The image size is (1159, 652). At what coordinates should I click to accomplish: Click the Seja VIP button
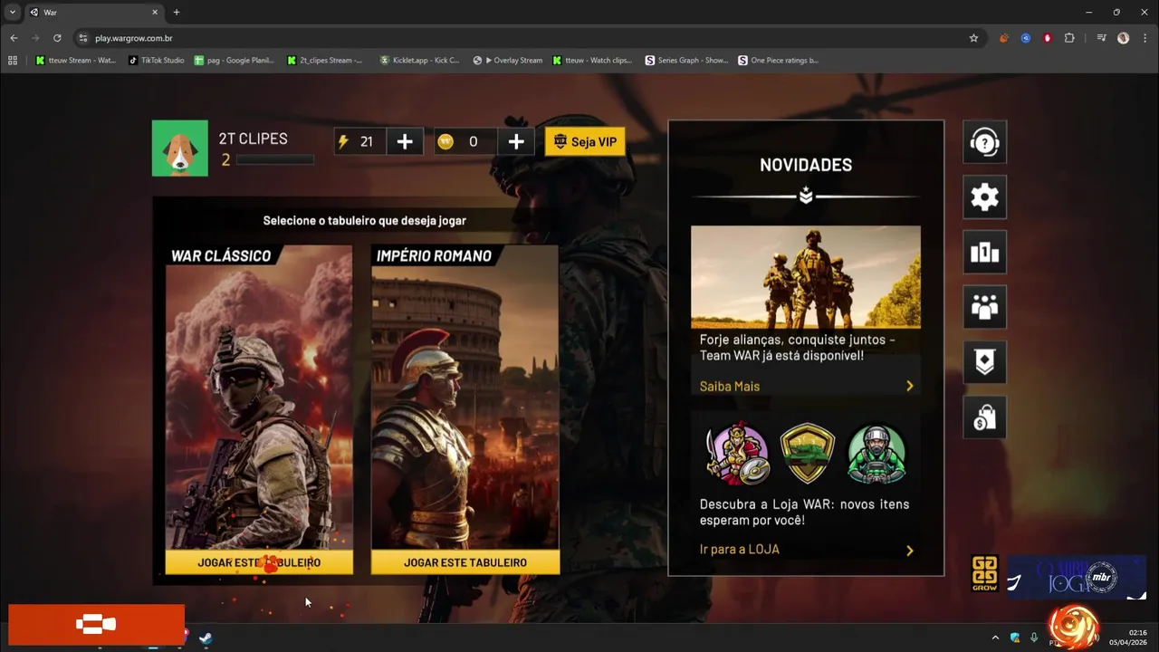click(585, 141)
